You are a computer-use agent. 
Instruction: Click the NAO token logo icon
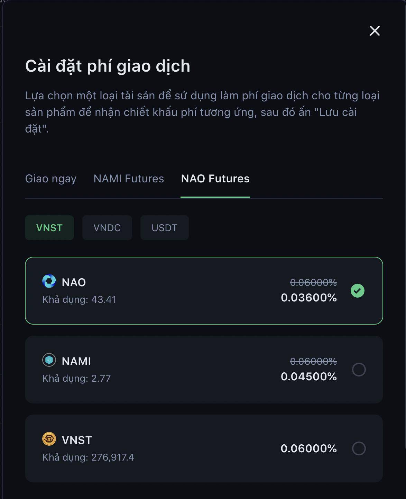tap(49, 281)
